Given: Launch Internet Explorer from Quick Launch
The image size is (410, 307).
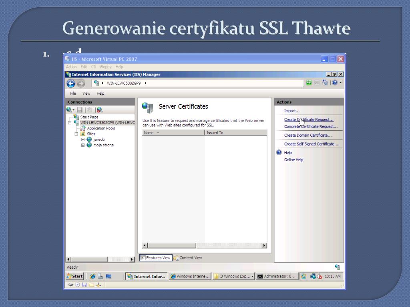Looking at the screenshot, I should click(92, 276).
